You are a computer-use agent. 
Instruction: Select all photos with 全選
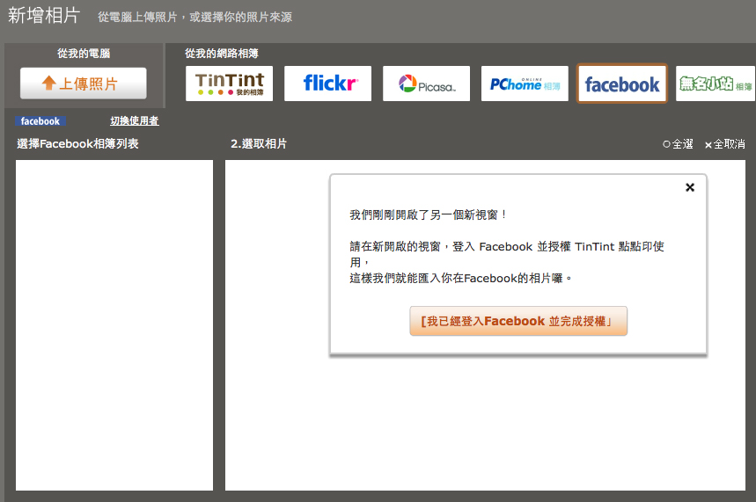(x=678, y=144)
